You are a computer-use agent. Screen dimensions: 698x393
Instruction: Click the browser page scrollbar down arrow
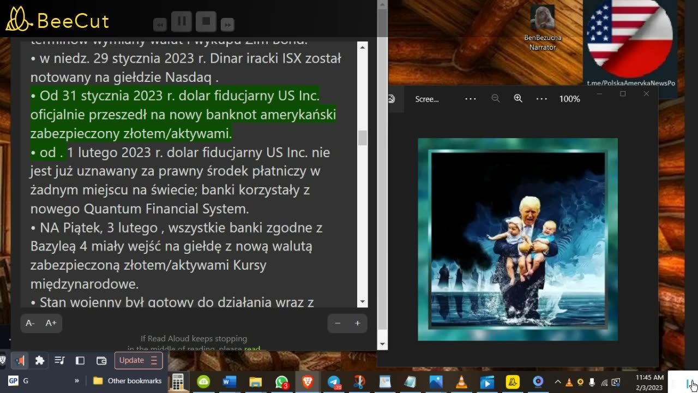382,344
